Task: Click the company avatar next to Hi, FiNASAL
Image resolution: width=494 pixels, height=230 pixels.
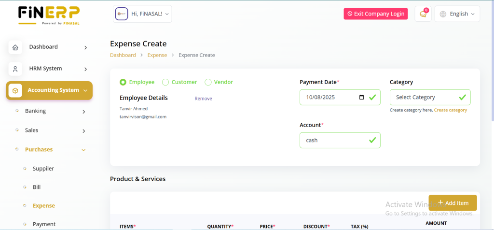Action: click(121, 14)
